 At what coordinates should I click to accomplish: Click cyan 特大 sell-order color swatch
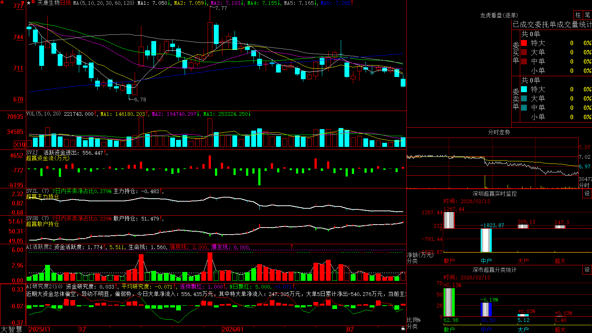pos(524,89)
